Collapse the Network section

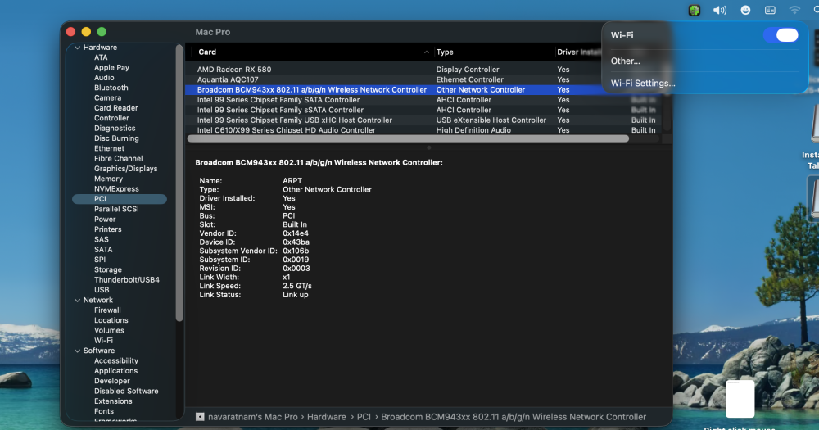tap(77, 301)
